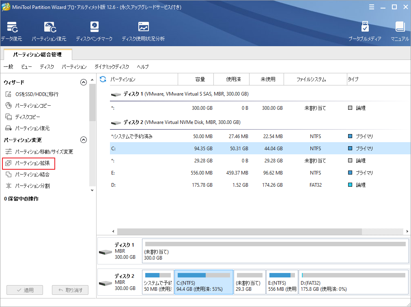
Task: Select パーティション拡張 in the sidebar
Action: click(32, 163)
